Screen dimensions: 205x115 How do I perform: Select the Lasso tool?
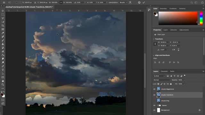coord(3,18)
